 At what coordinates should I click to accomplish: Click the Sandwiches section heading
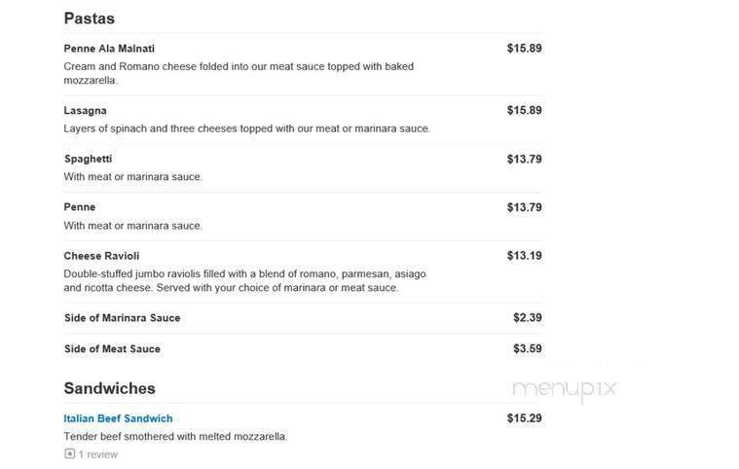(x=109, y=388)
